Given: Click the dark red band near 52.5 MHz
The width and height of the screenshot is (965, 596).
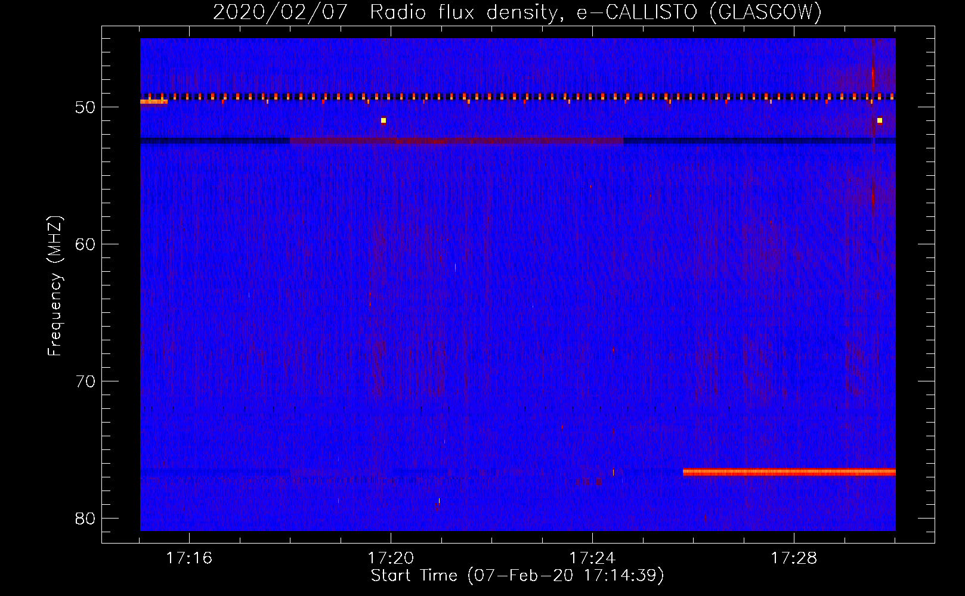Looking at the screenshot, I should [x=456, y=141].
